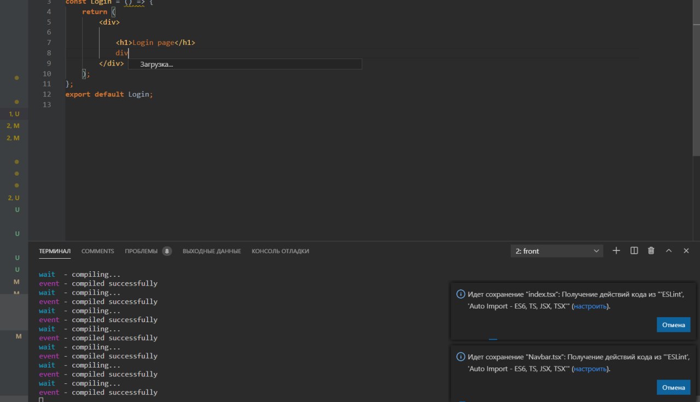Screen dimensions: 700x402
Task: Create a new terminal with plus icon
Action: point(616,250)
